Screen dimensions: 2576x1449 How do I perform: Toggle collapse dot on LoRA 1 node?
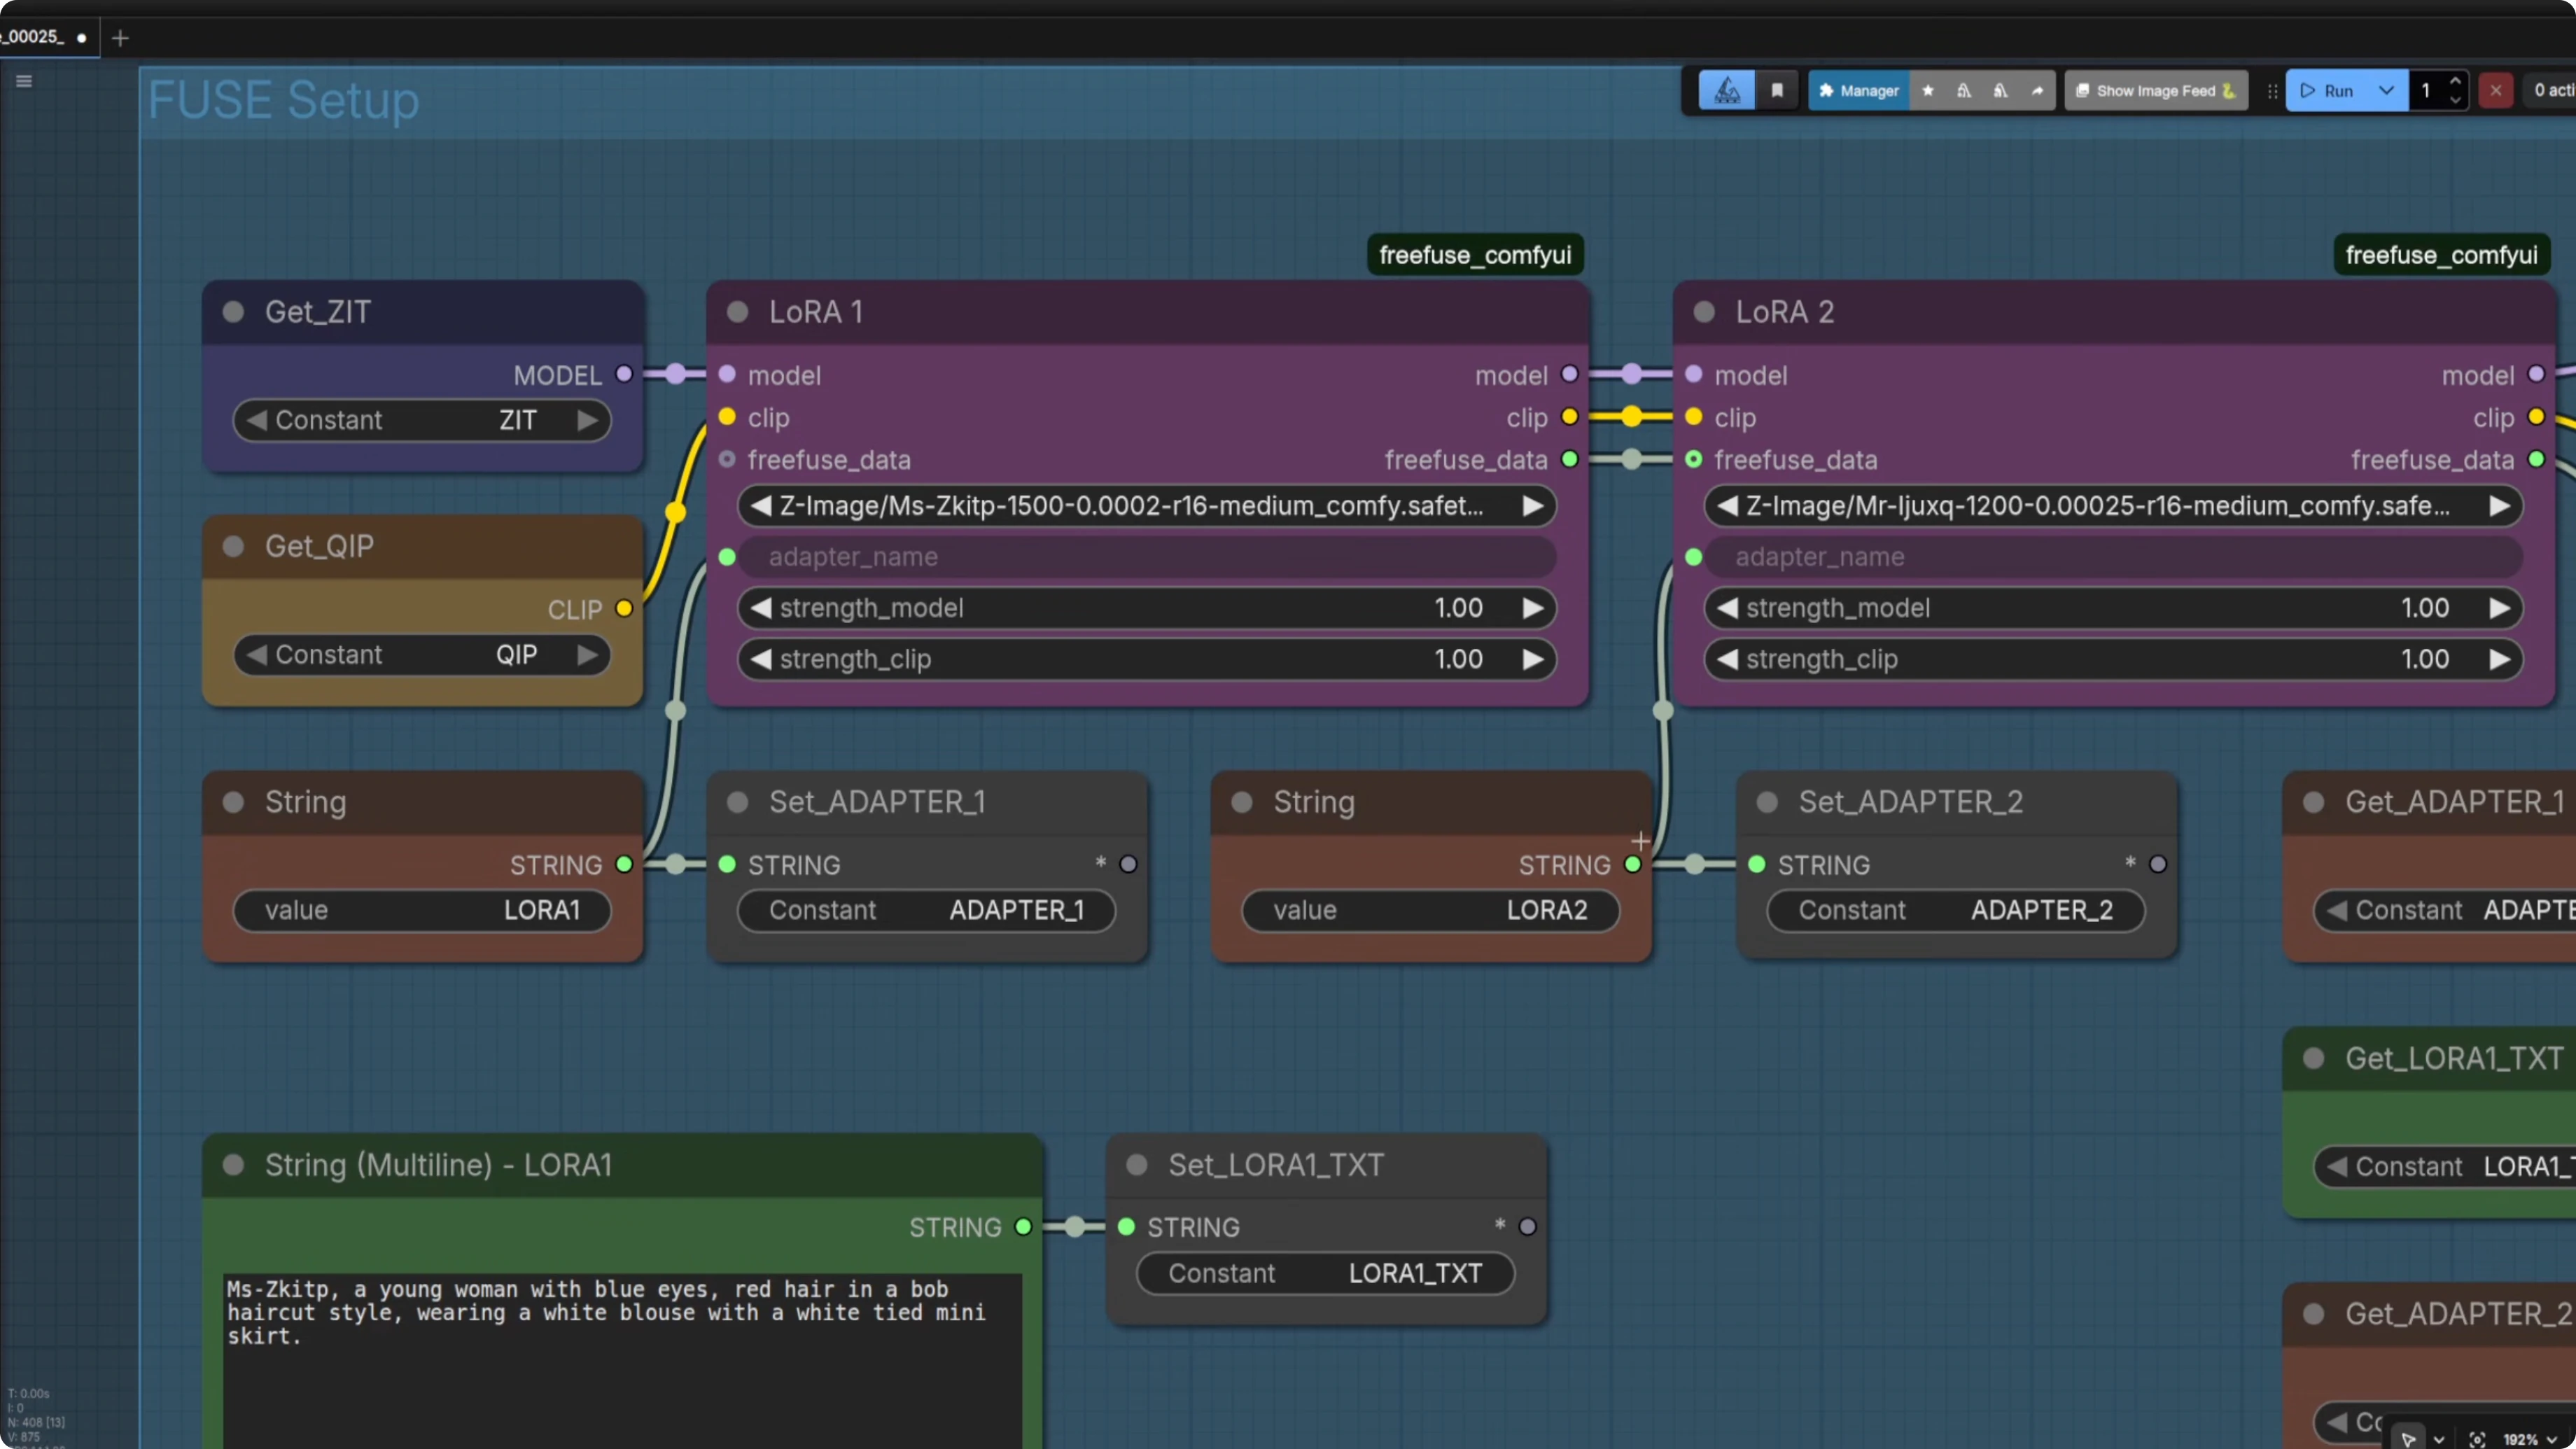(738, 312)
